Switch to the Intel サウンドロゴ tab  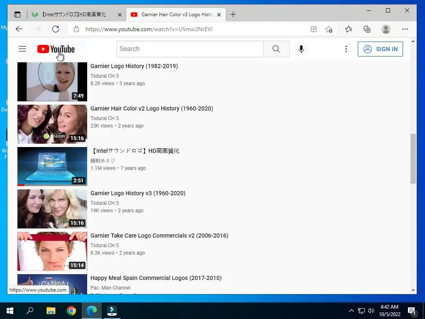tap(73, 15)
